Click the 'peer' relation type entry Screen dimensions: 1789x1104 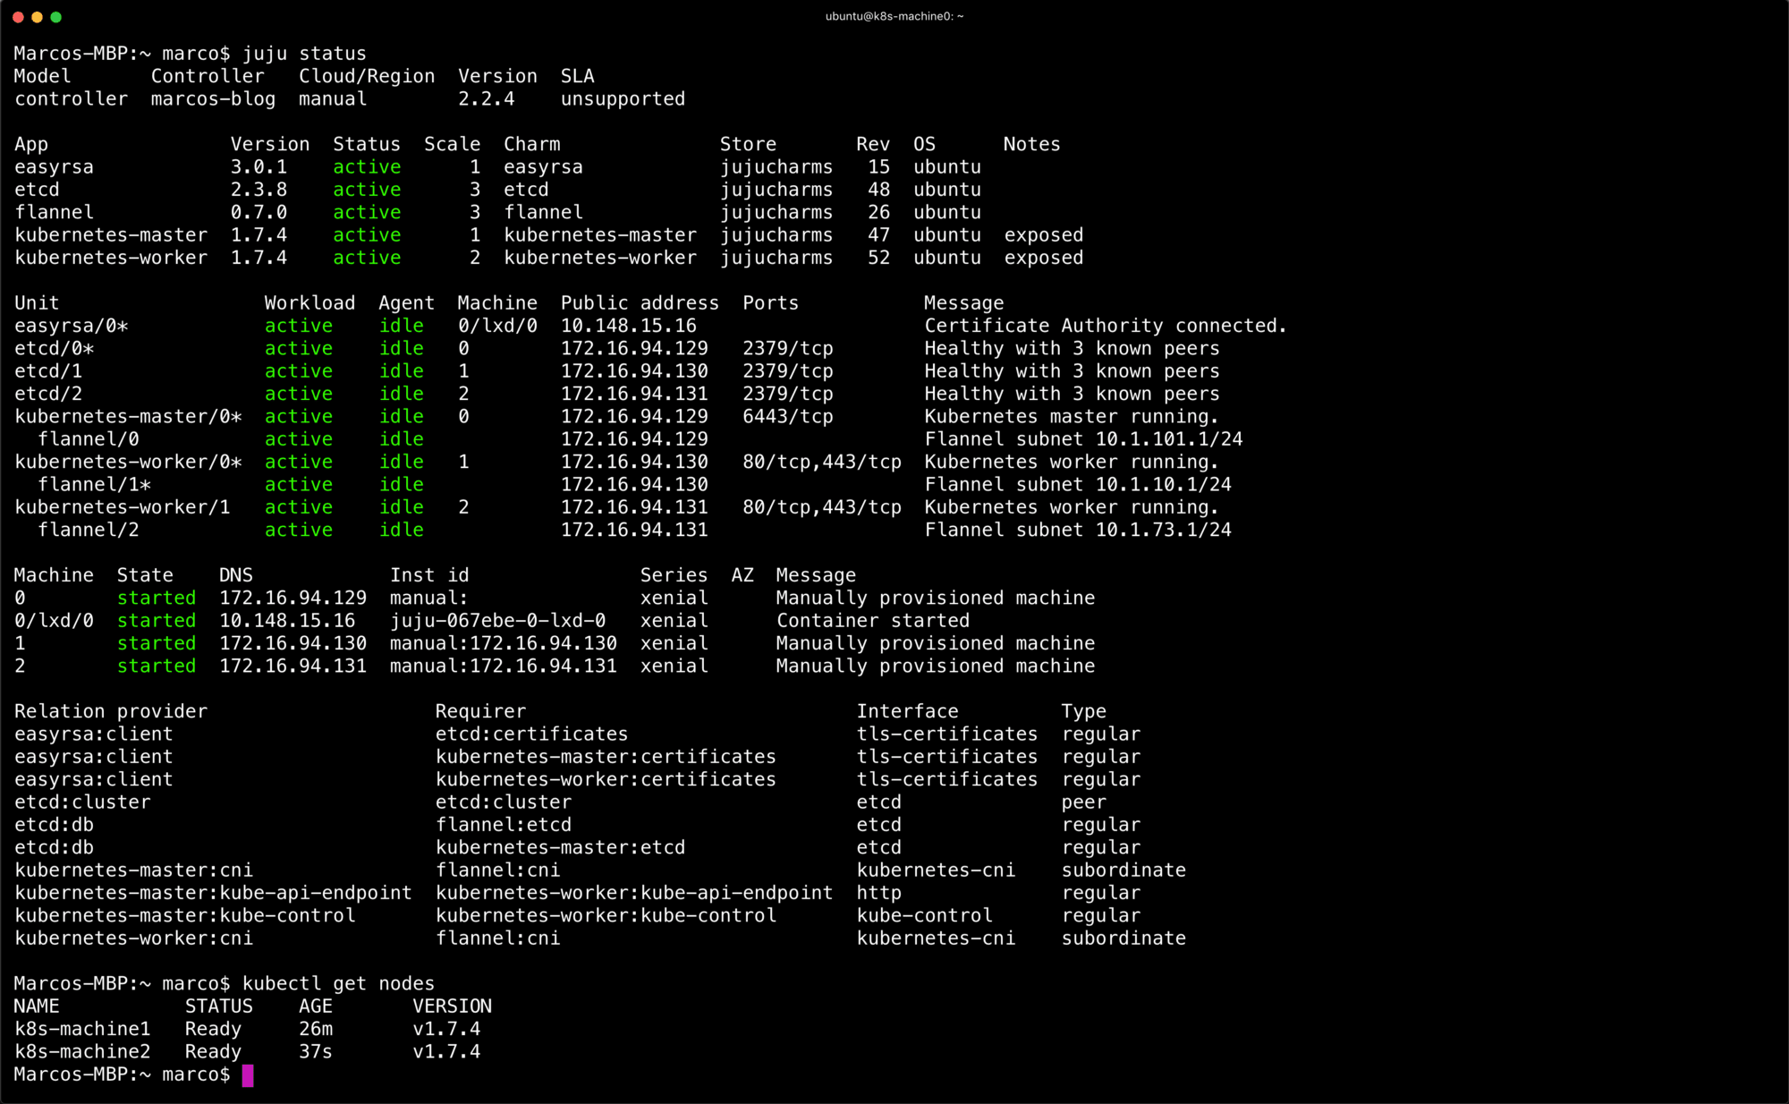coord(1083,803)
